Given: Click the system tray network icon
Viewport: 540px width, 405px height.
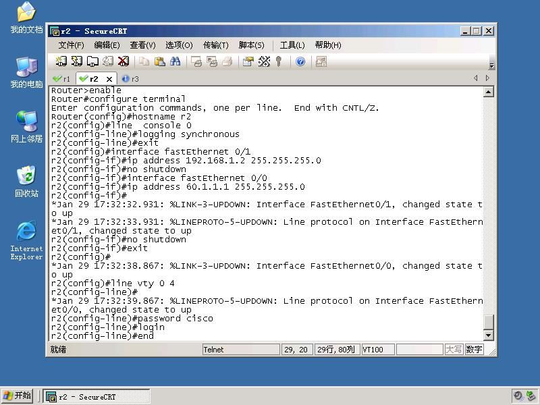Looking at the screenshot, I should click(x=531, y=396).
